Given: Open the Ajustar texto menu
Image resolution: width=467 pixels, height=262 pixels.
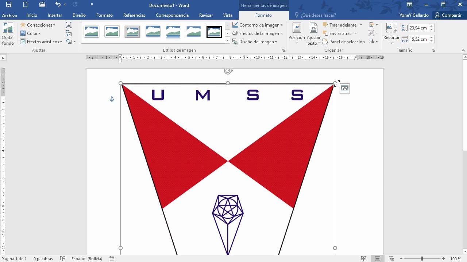Looking at the screenshot, I should point(313,34).
